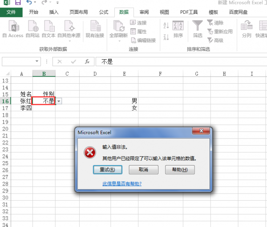
Task: Select column B header
Action: click(44, 73)
